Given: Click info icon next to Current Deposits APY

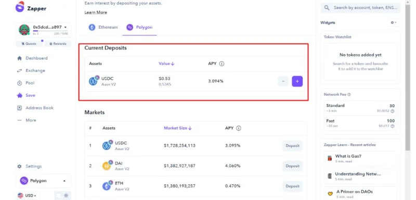Looking at the screenshot, I should [x=222, y=64].
